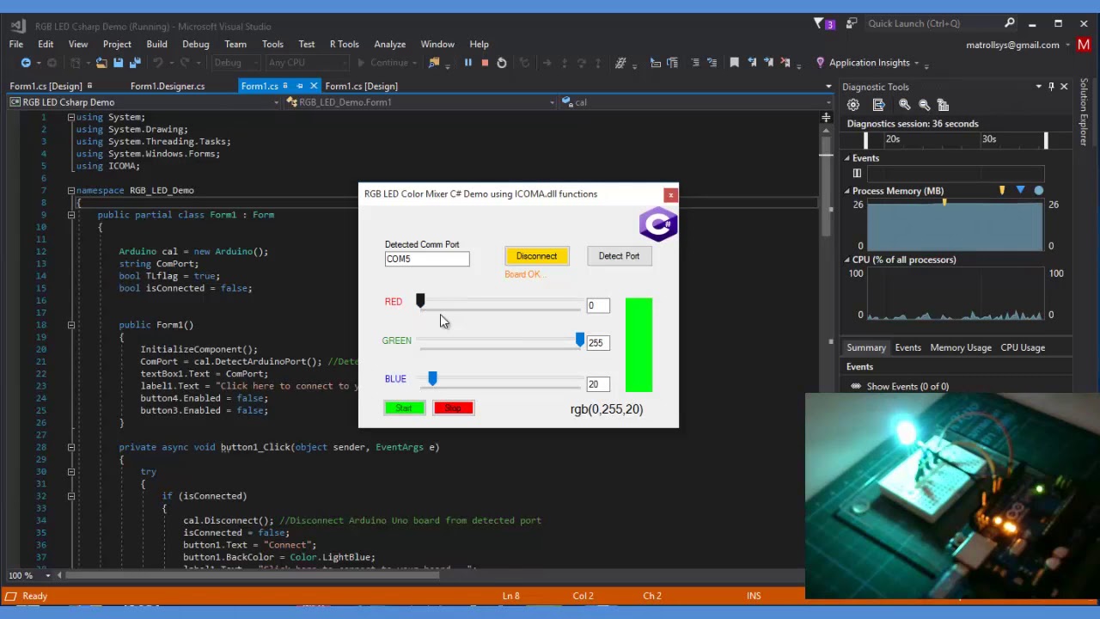Click Continue button in debug toolbar

click(x=383, y=63)
